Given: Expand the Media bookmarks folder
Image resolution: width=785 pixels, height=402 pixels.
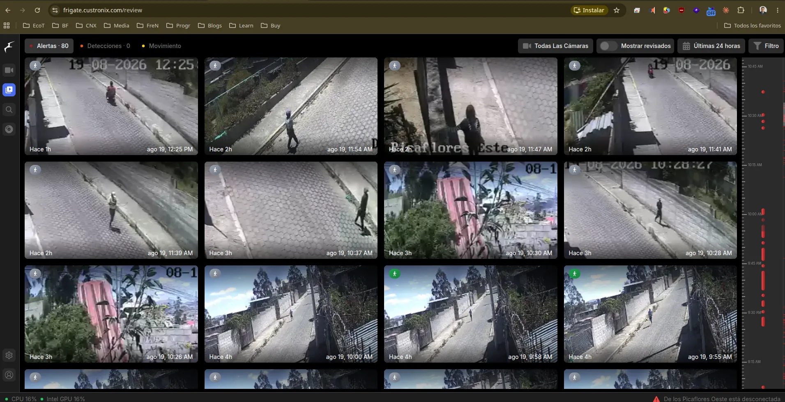Looking at the screenshot, I should coord(117,25).
